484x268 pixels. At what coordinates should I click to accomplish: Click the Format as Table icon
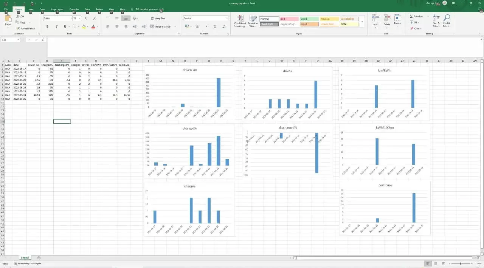tap(253, 21)
